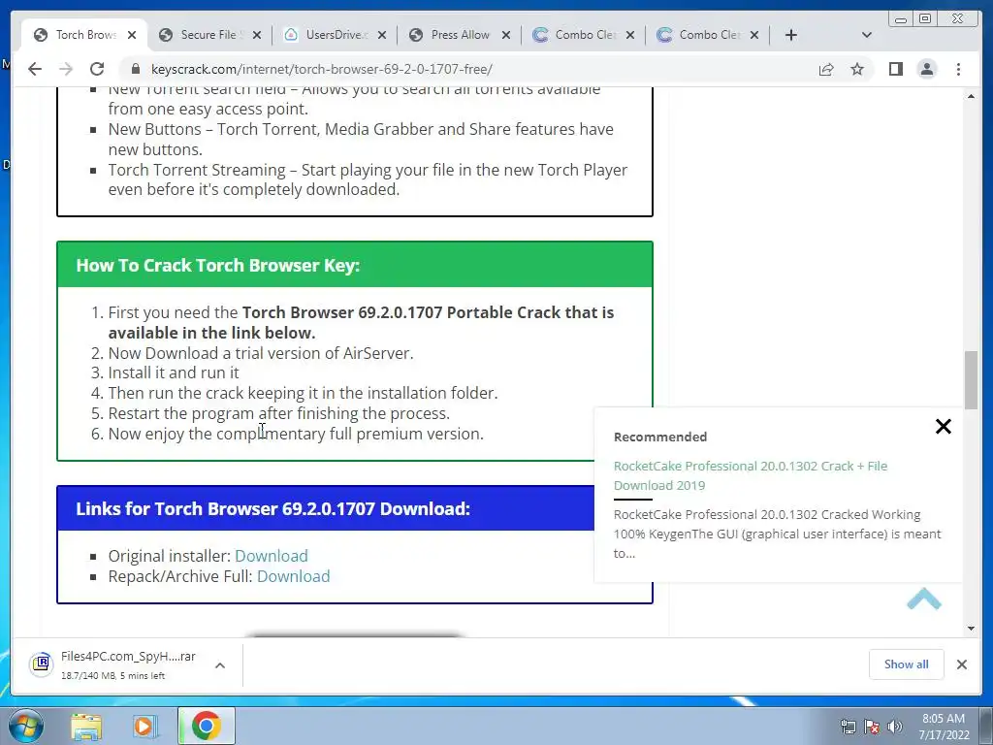Close the UsersDrive tab
Viewport: 993px width, 745px height.
pos(382,35)
